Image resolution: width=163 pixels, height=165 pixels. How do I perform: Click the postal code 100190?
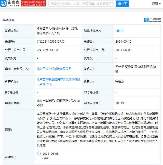[x=120, y=103]
